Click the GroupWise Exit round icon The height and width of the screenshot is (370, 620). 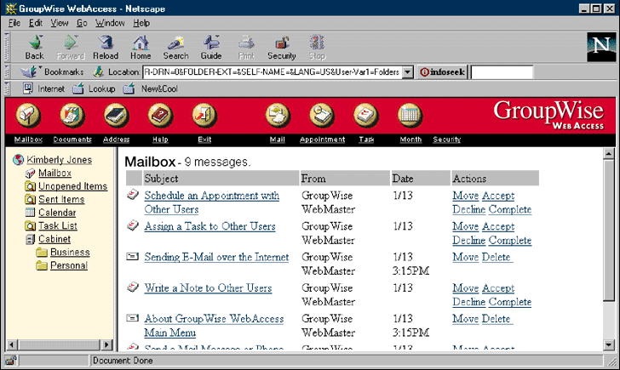pos(204,116)
